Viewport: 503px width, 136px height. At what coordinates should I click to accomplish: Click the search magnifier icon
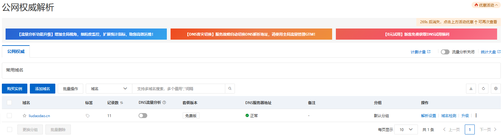[230, 89]
